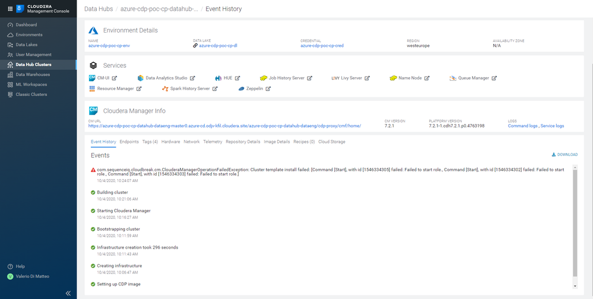
Task: Switch to the Endpoints tab
Action: [129, 142]
